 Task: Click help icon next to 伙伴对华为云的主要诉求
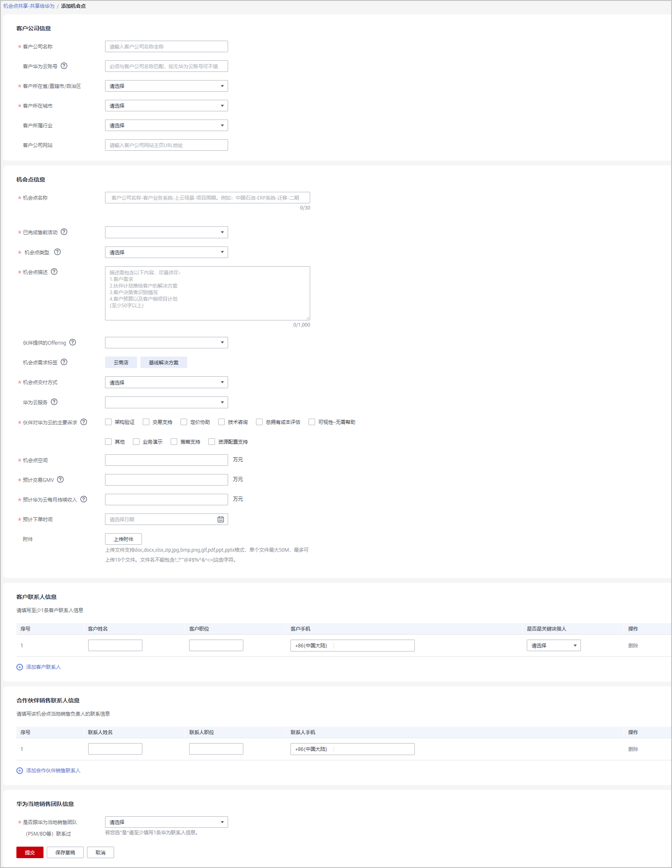tap(84, 422)
